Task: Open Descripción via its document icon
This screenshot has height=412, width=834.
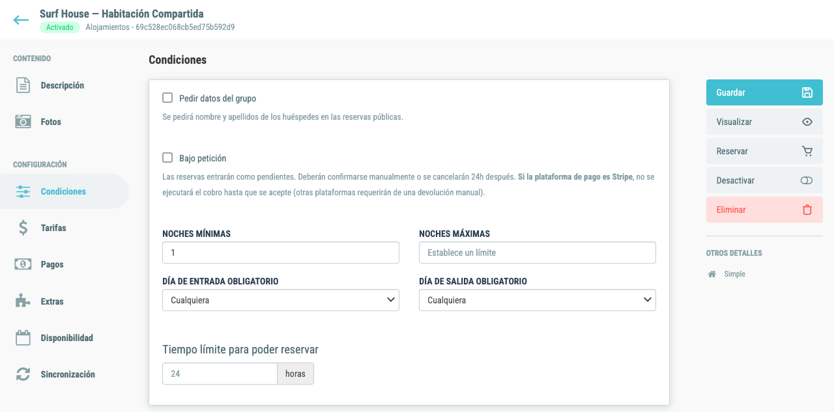Action: pyautogui.click(x=23, y=85)
